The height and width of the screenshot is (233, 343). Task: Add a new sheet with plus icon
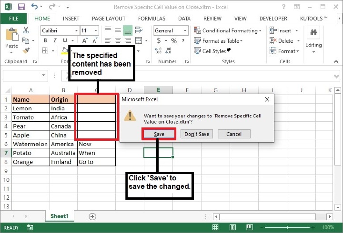click(x=92, y=216)
